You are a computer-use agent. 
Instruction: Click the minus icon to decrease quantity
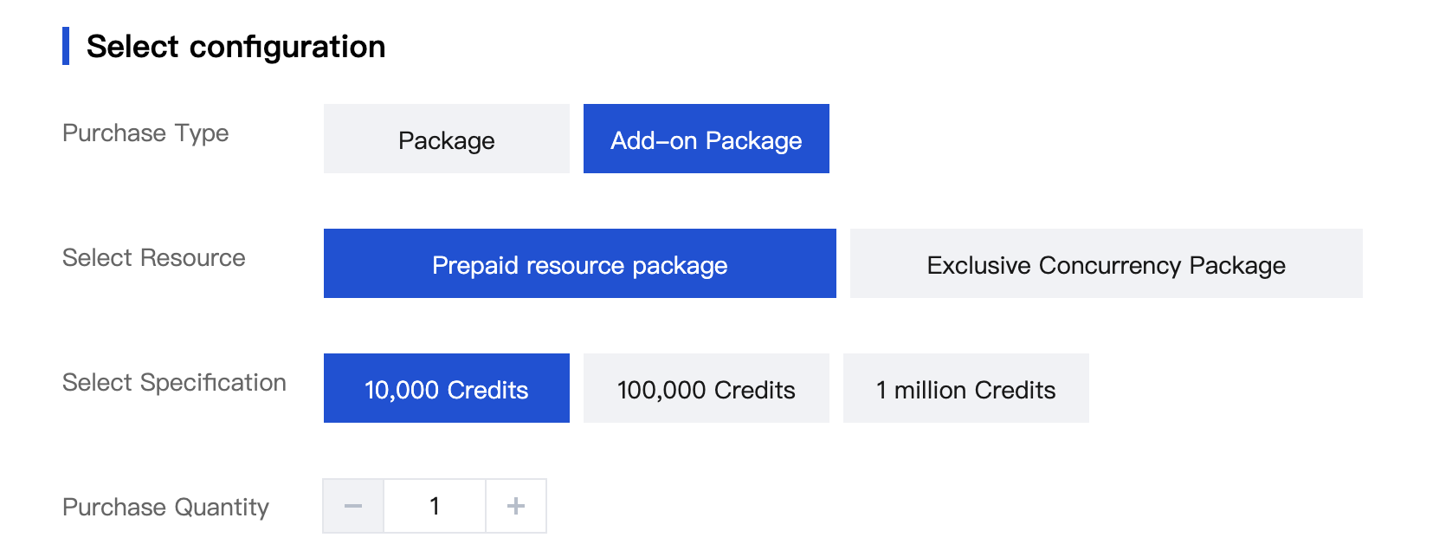353,506
